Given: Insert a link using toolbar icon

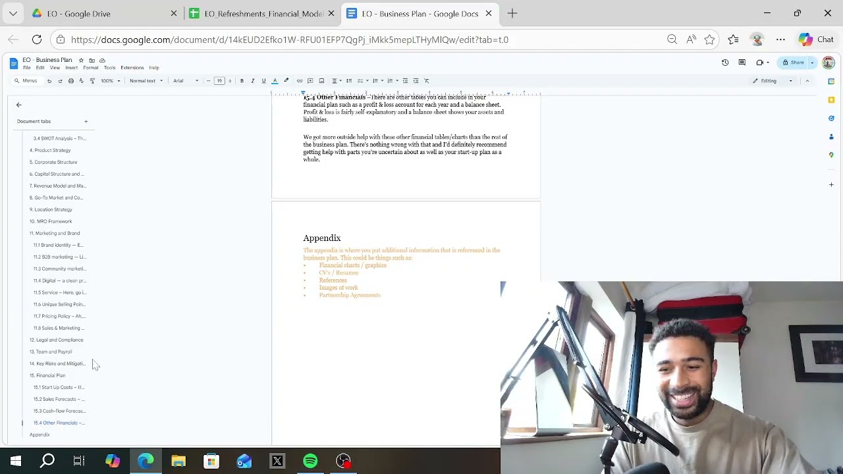Looking at the screenshot, I should [x=300, y=81].
